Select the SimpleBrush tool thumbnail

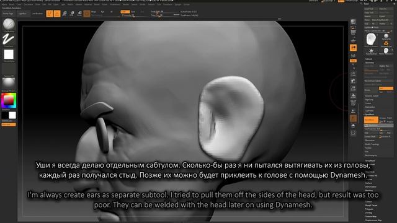point(386,44)
